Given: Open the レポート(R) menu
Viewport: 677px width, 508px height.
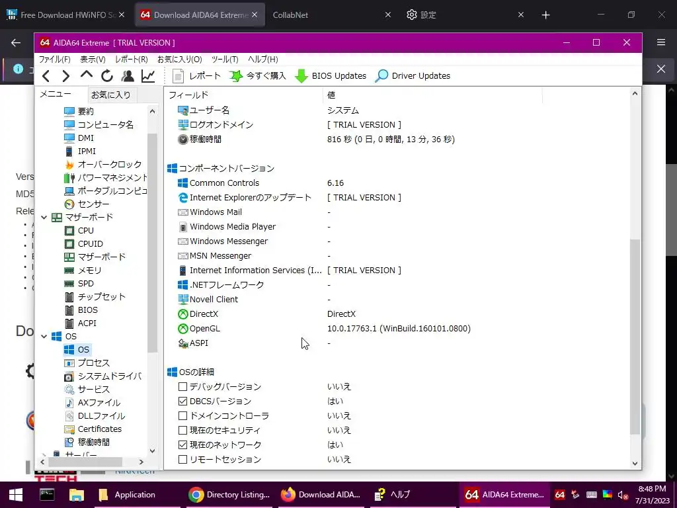Looking at the screenshot, I should [132, 59].
